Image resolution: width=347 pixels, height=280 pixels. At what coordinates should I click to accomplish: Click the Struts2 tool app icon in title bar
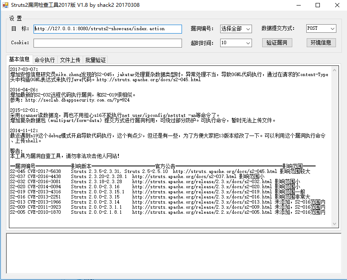pyautogui.click(x=6, y=5)
